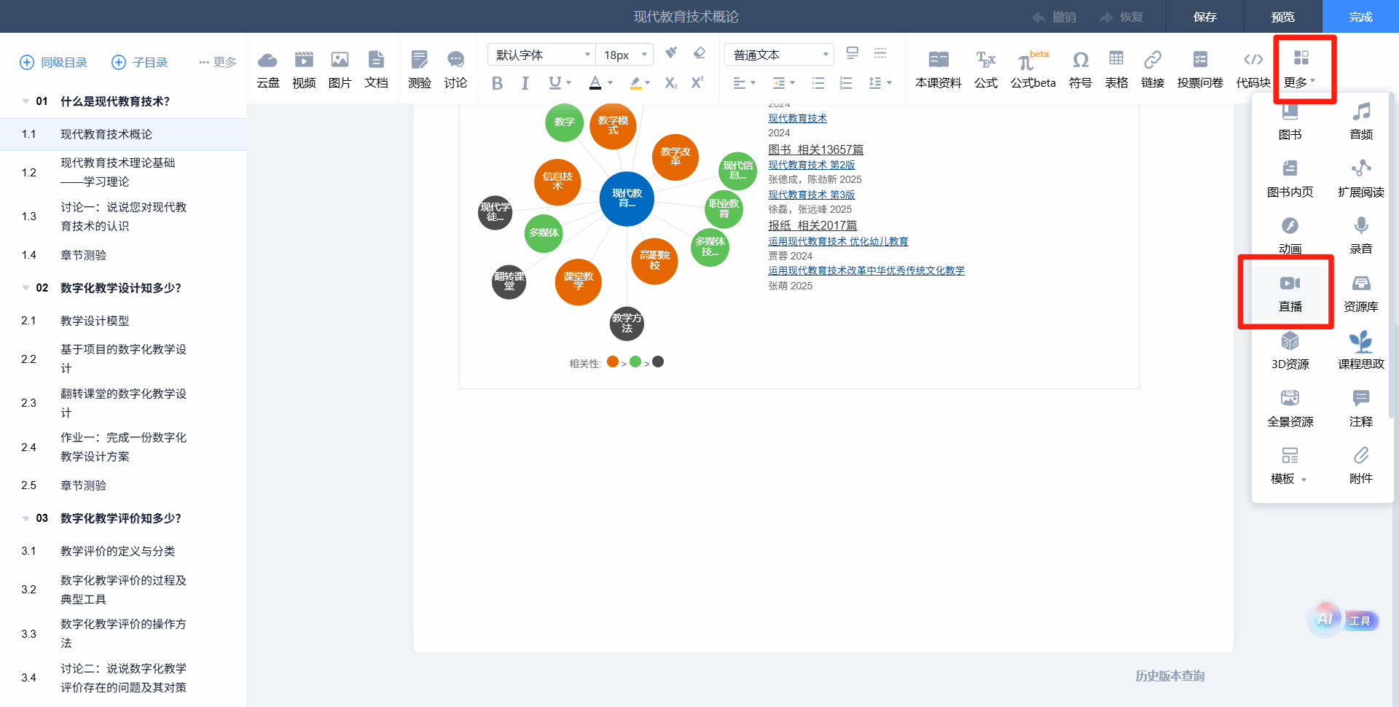Insert a video with the 视频 icon
Viewport: 1399px width, 707px height.
point(304,69)
